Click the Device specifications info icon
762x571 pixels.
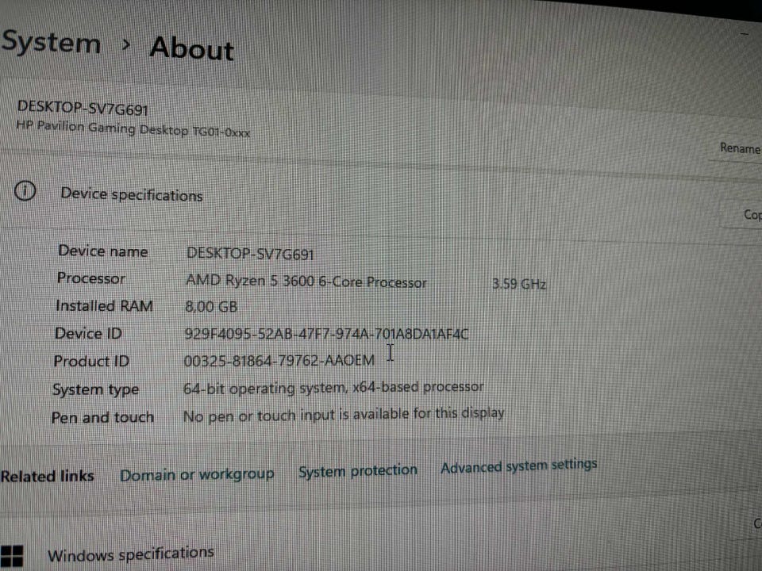click(25, 191)
